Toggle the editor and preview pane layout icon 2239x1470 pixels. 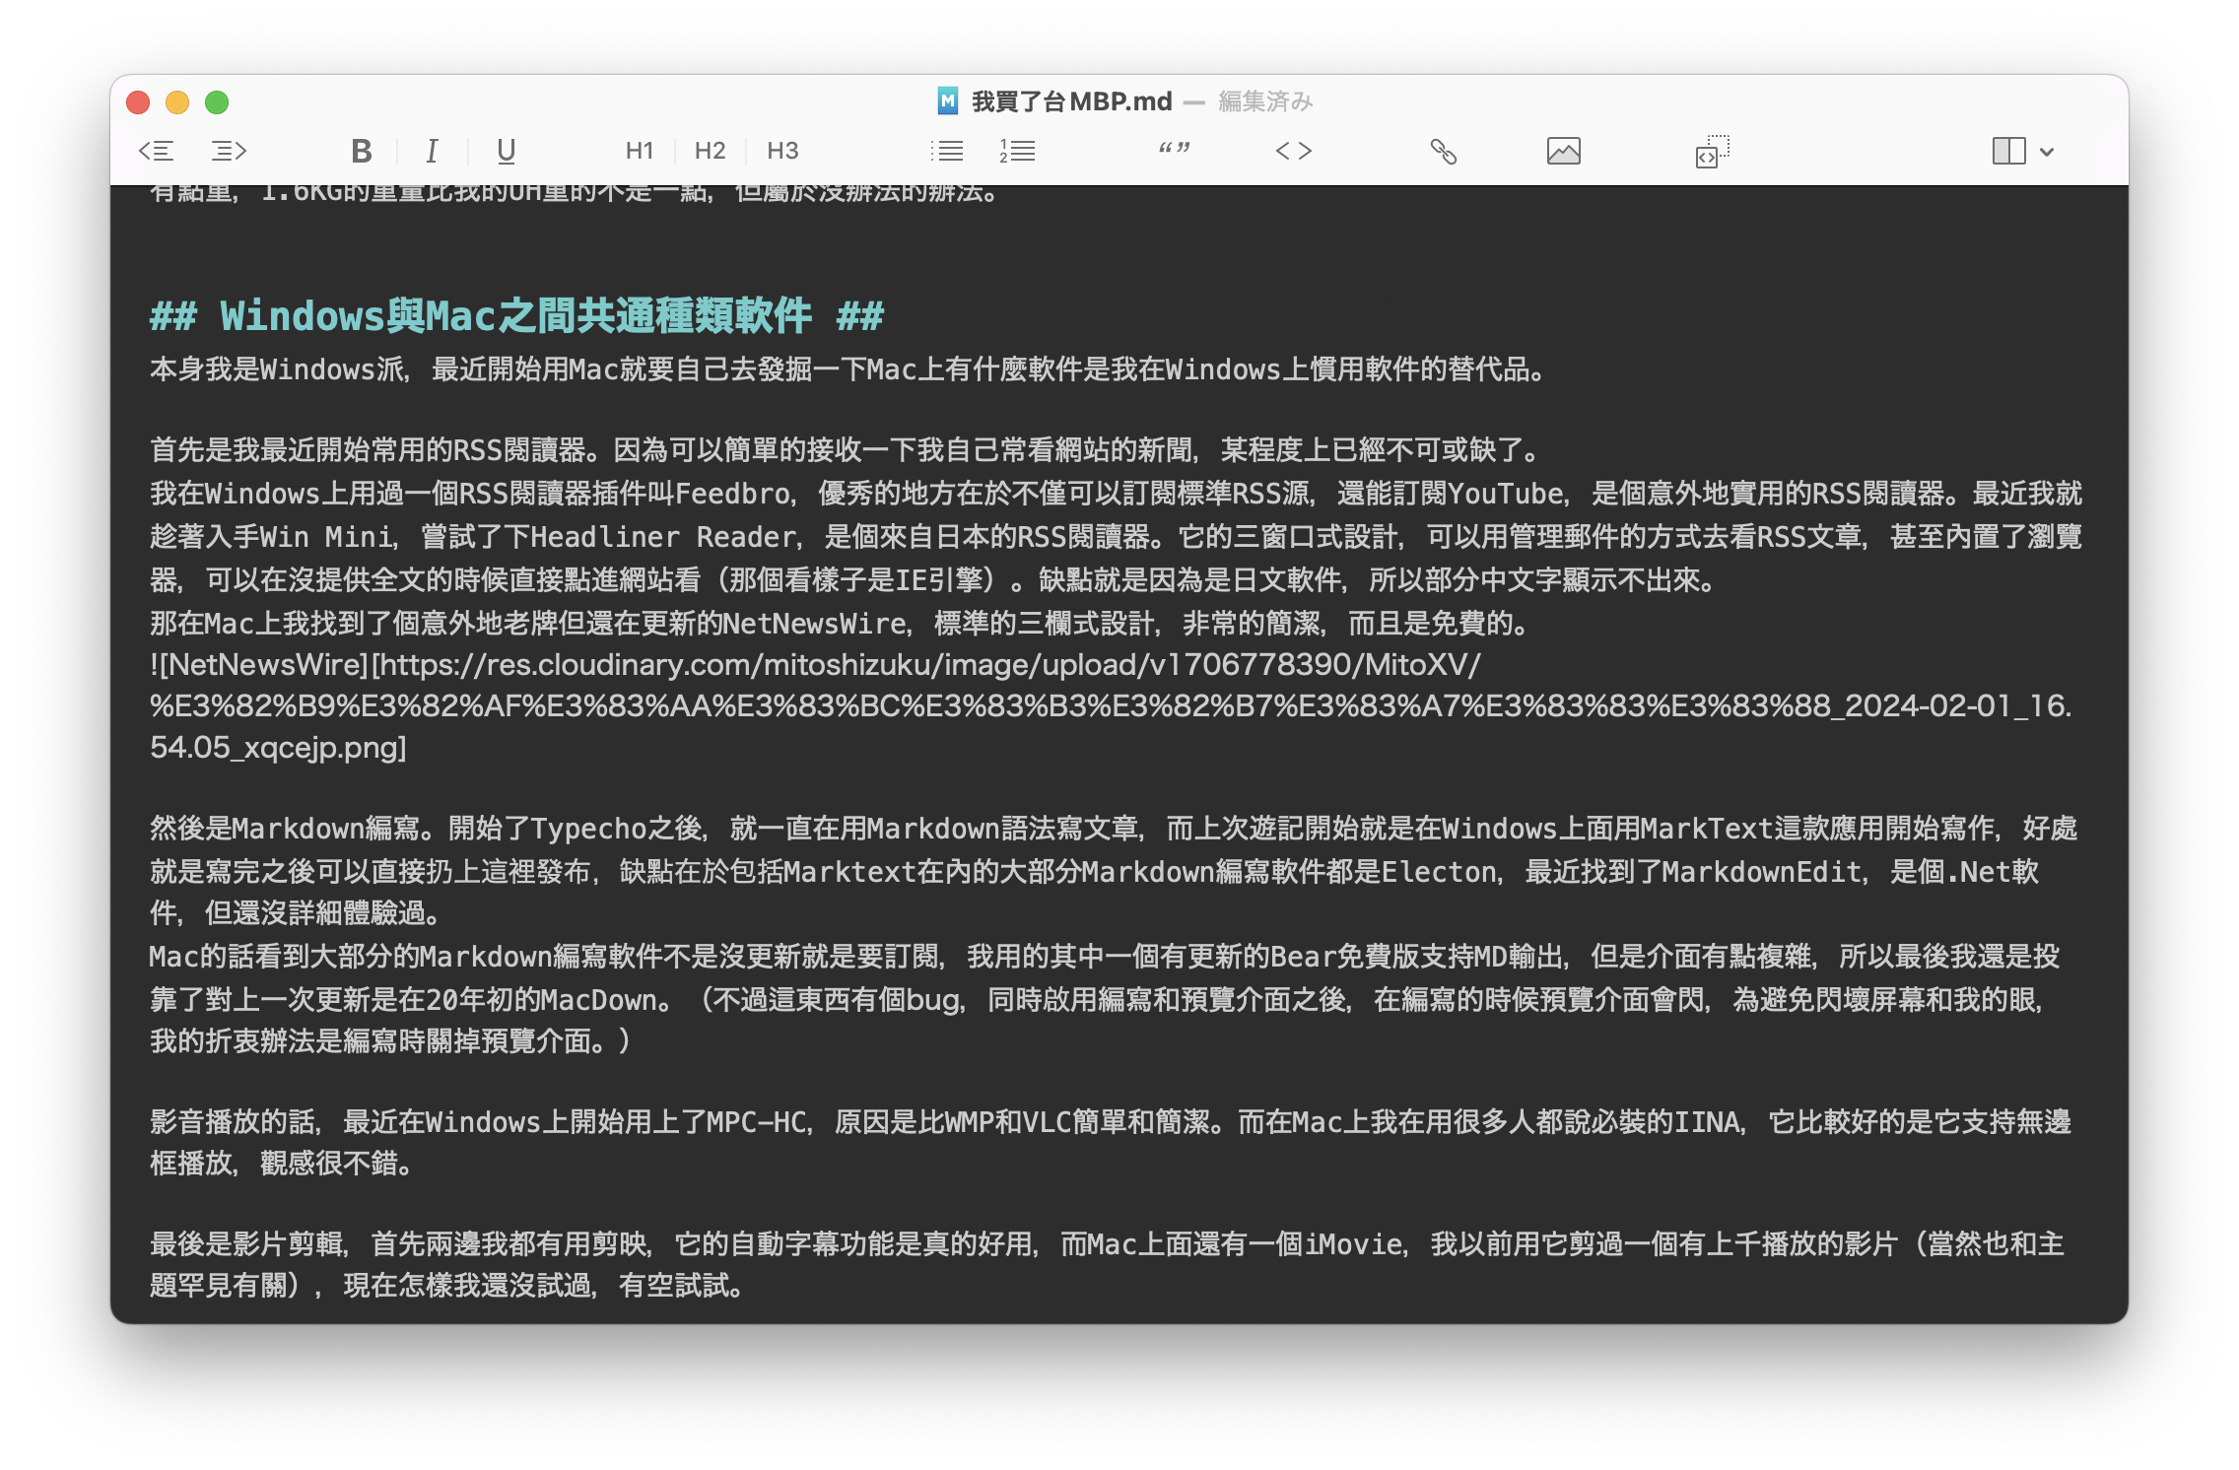pos(2008,151)
